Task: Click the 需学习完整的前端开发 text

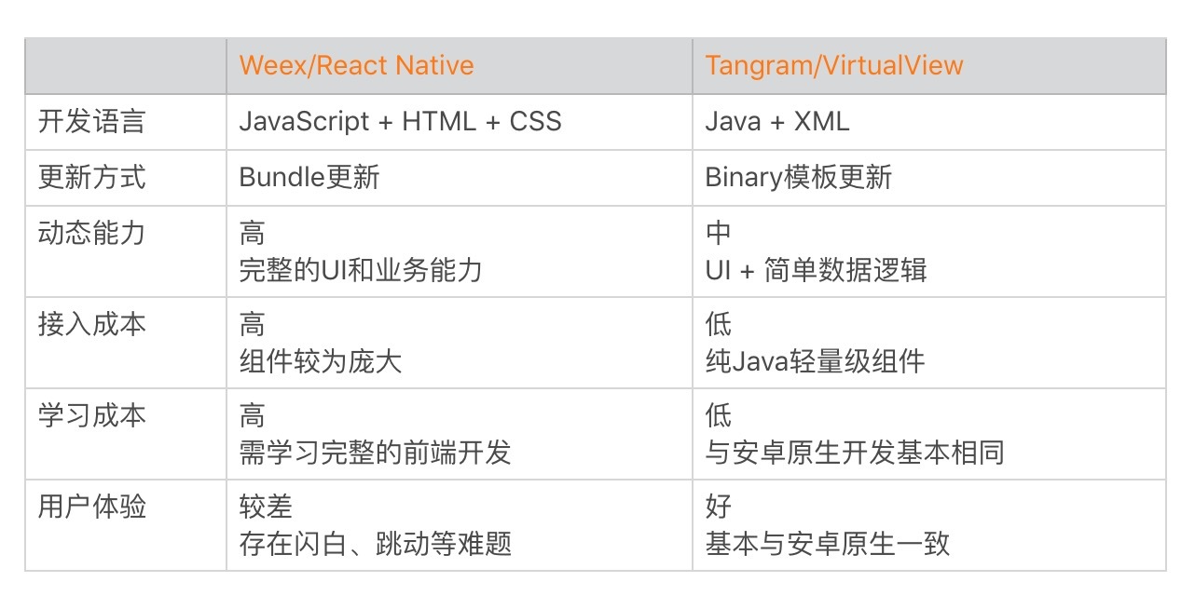Action: tap(375, 452)
